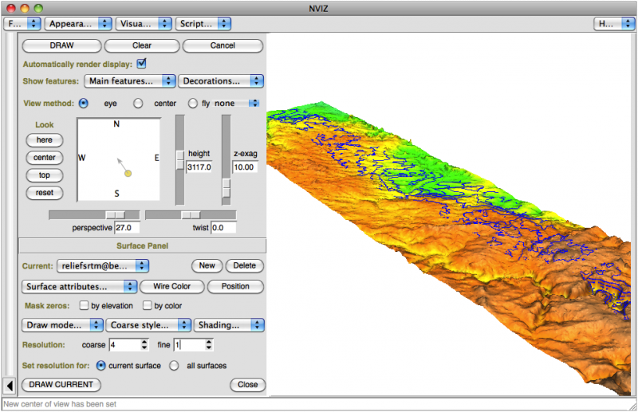
Task: Click the Wire Color button
Action: [172, 286]
